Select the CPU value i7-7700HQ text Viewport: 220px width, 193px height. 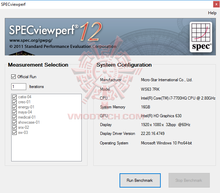[178, 98]
